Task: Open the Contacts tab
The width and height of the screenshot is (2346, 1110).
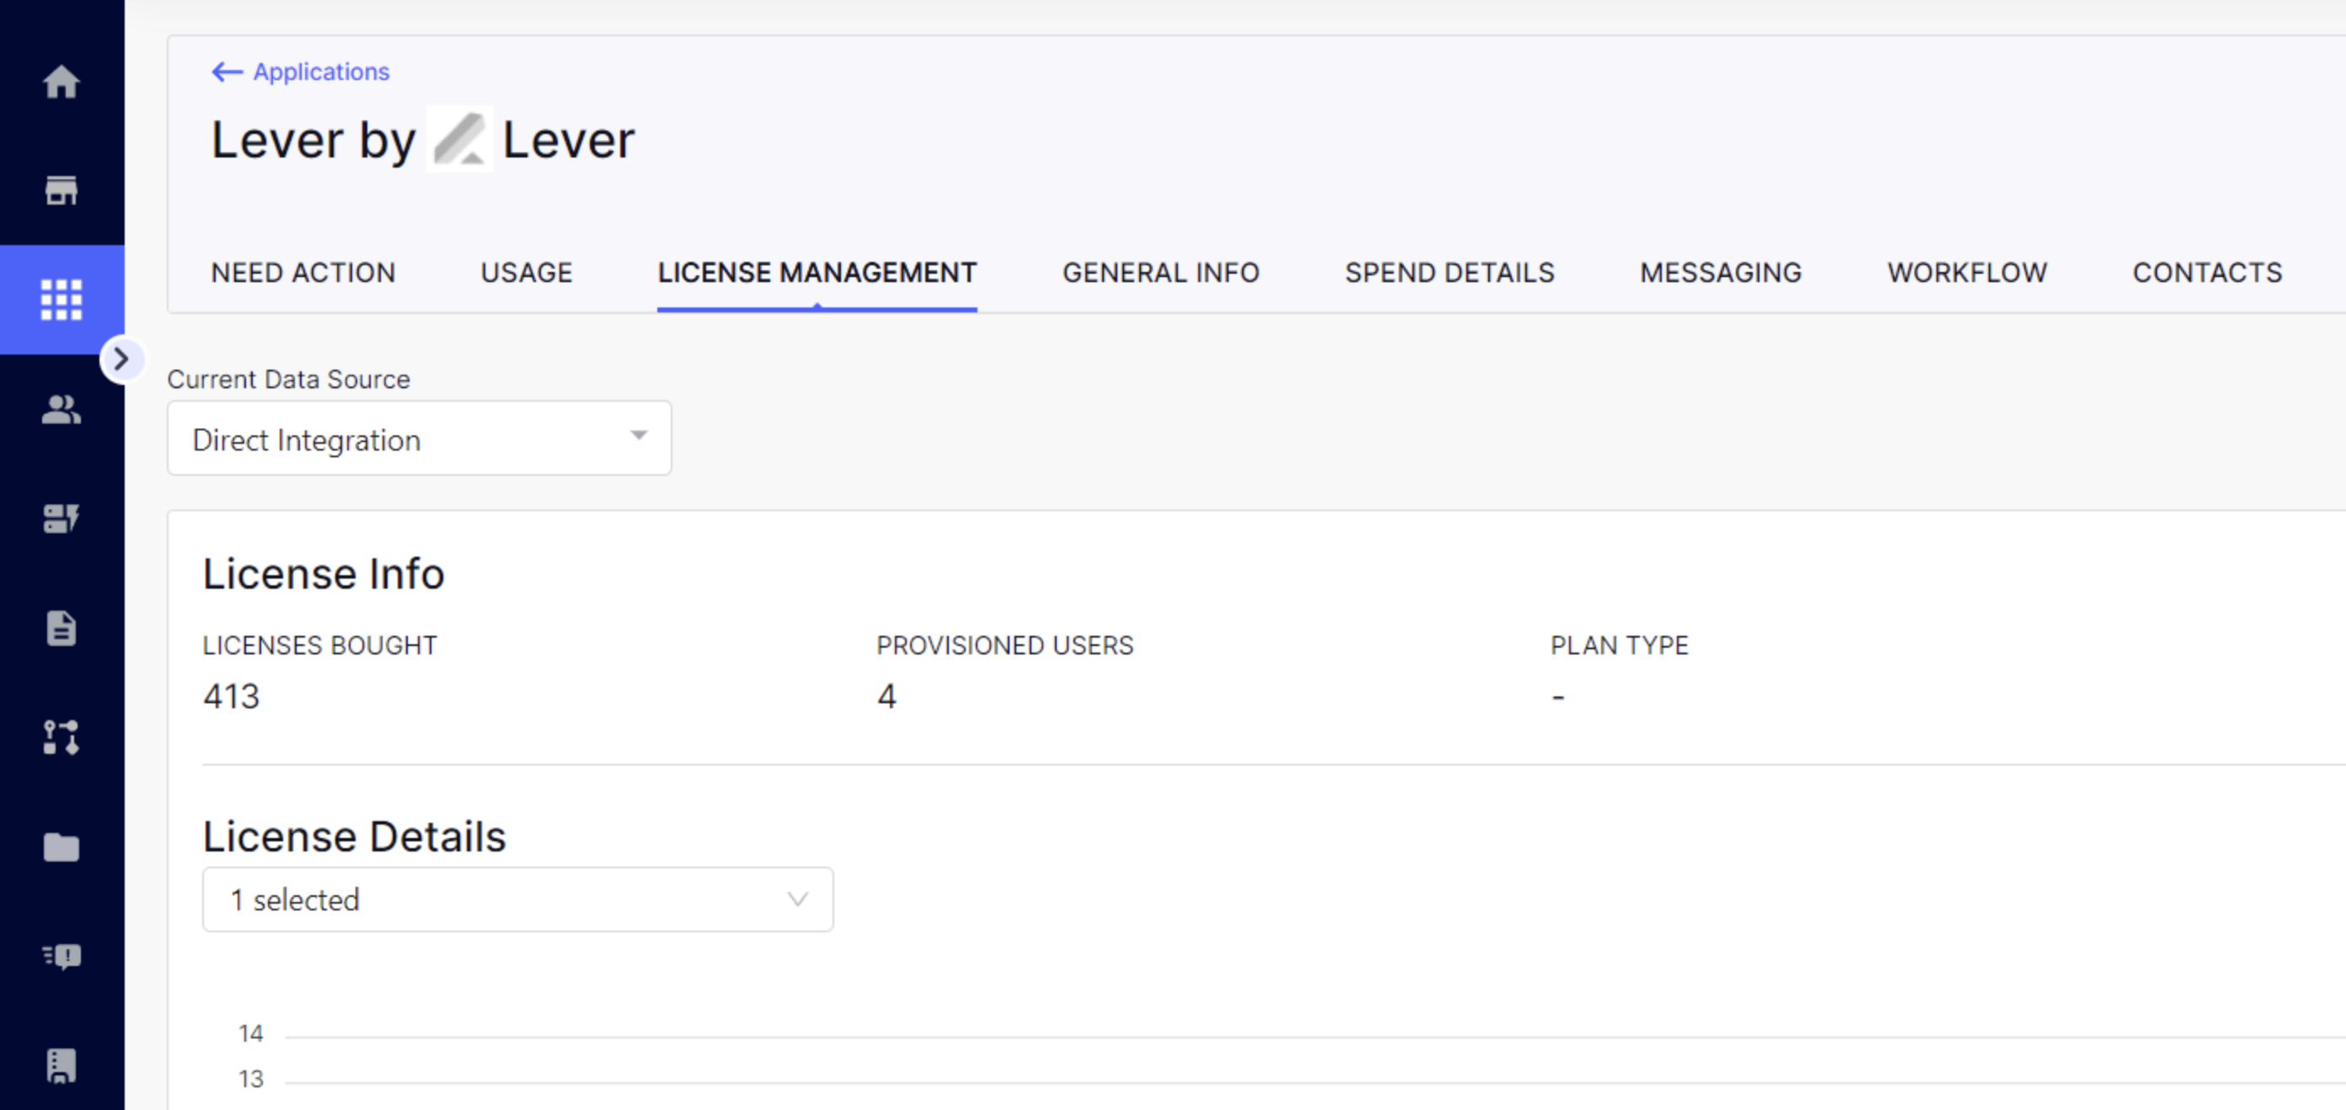Action: [2208, 272]
